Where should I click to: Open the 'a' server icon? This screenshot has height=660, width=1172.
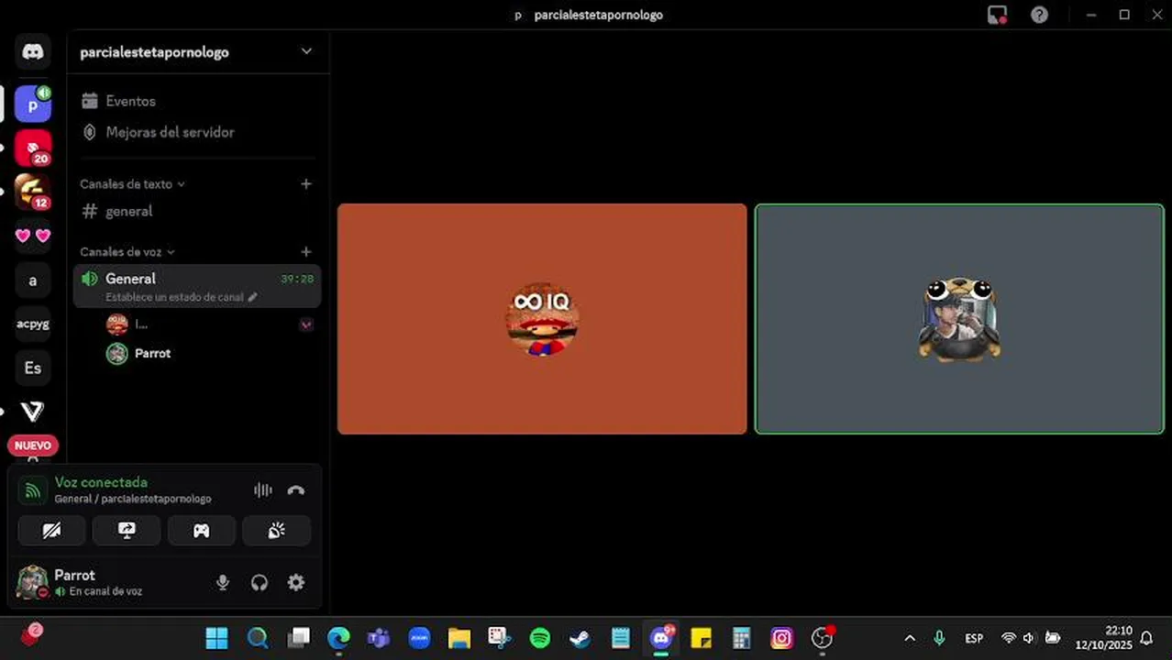[x=33, y=280]
